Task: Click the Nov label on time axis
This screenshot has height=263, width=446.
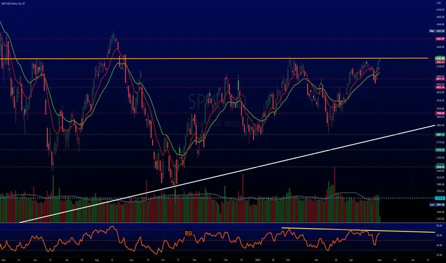Action: [195, 260]
